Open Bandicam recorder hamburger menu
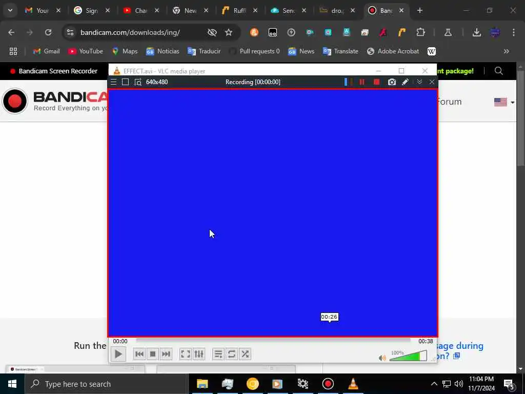This screenshot has width=525, height=394. 113,82
